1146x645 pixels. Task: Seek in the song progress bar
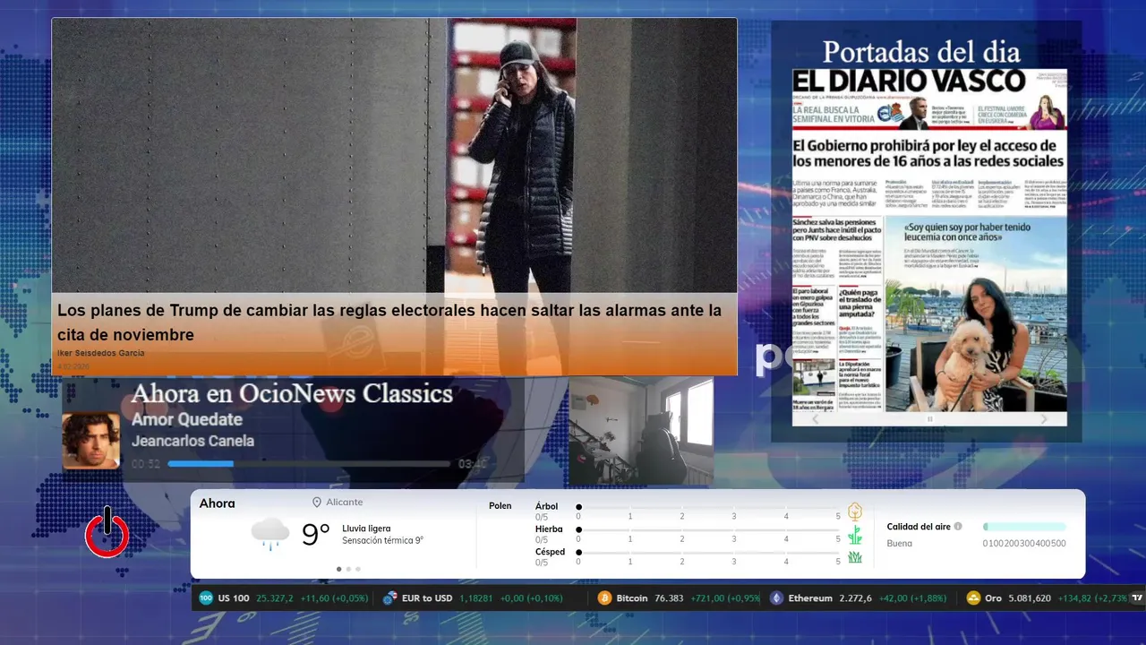coord(309,464)
